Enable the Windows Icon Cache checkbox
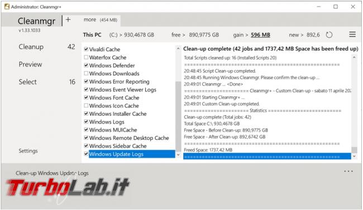This screenshot has height=210, width=363. click(x=86, y=106)
